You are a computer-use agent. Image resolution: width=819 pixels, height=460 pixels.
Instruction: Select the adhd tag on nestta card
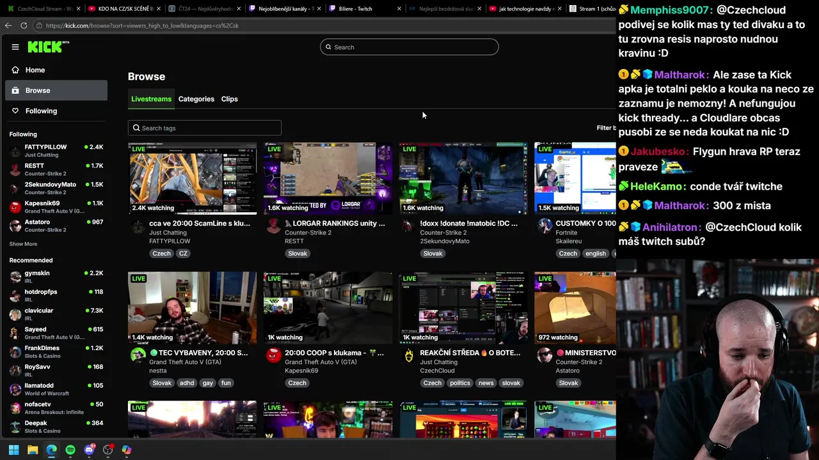[187, 383]
